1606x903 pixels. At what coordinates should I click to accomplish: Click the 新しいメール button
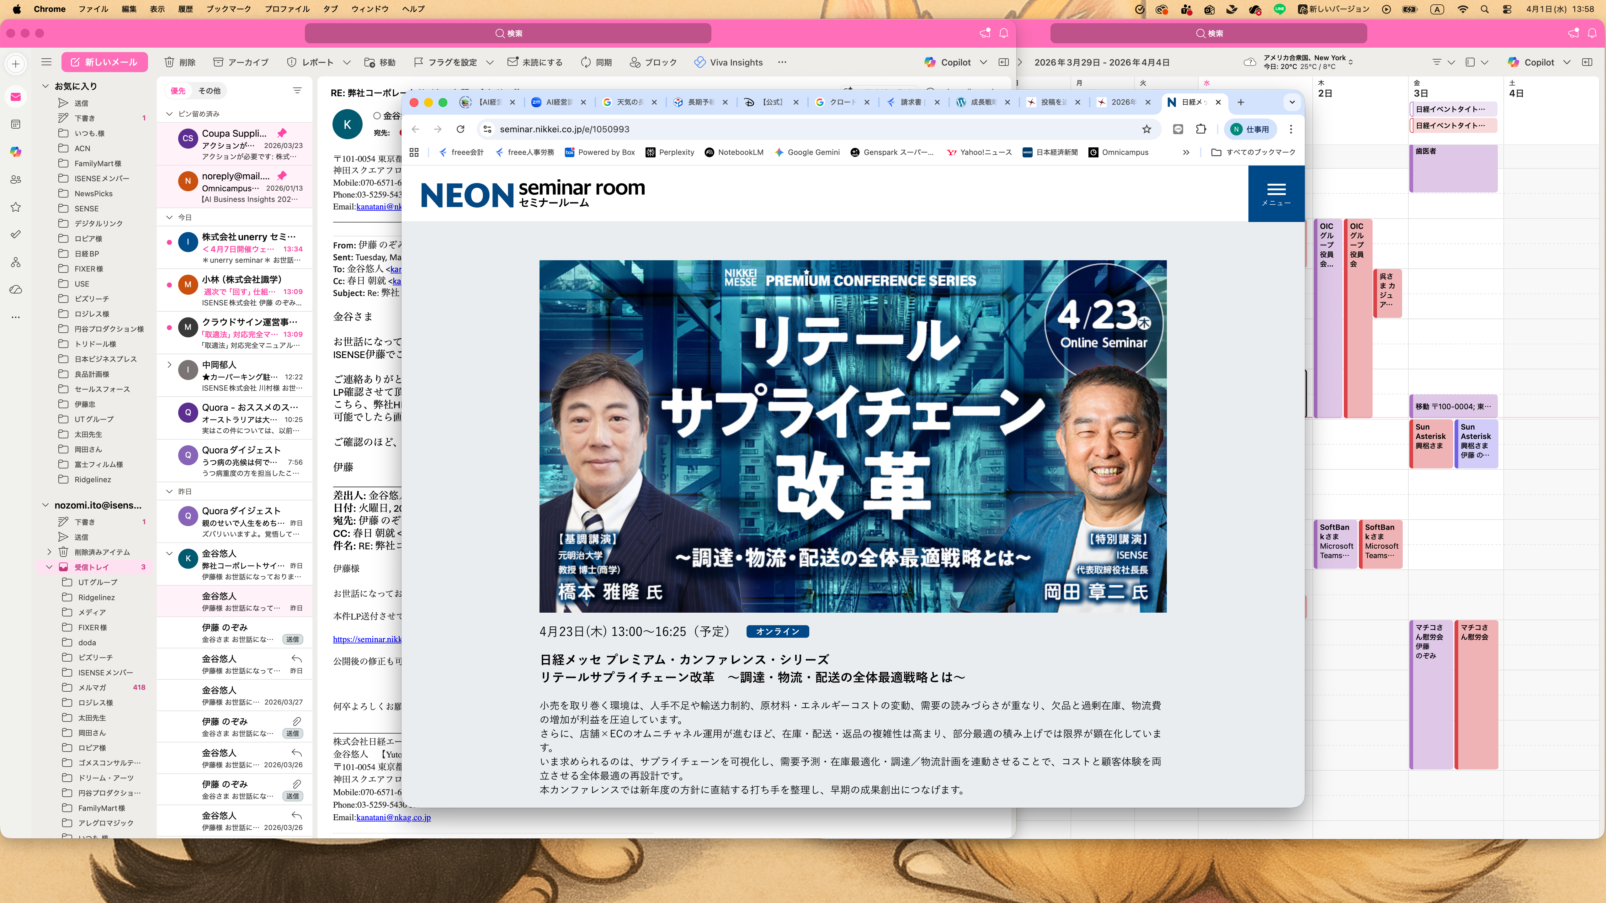point(104,62)
